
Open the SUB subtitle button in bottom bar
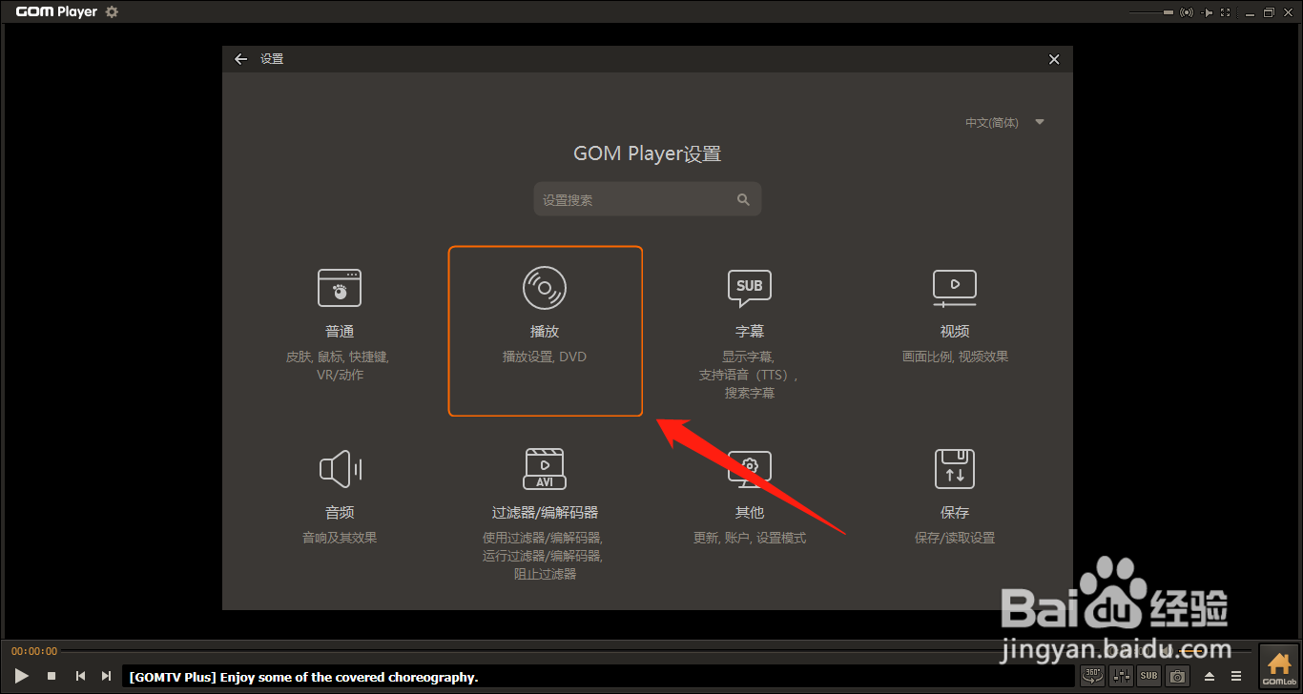tap(1149, 676)
